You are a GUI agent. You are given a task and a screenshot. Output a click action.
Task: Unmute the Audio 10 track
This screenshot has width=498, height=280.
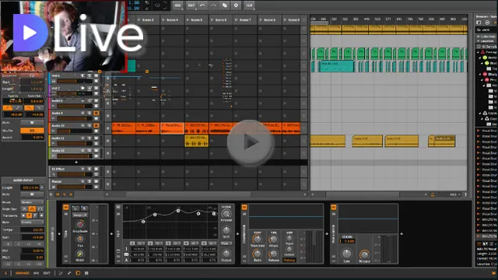[96, 126]
